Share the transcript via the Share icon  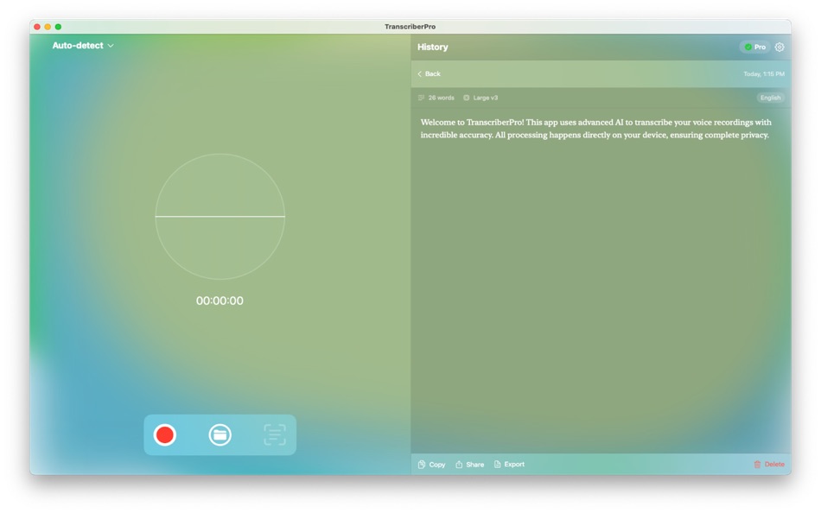pyautogui.click(x=468, y=464)
